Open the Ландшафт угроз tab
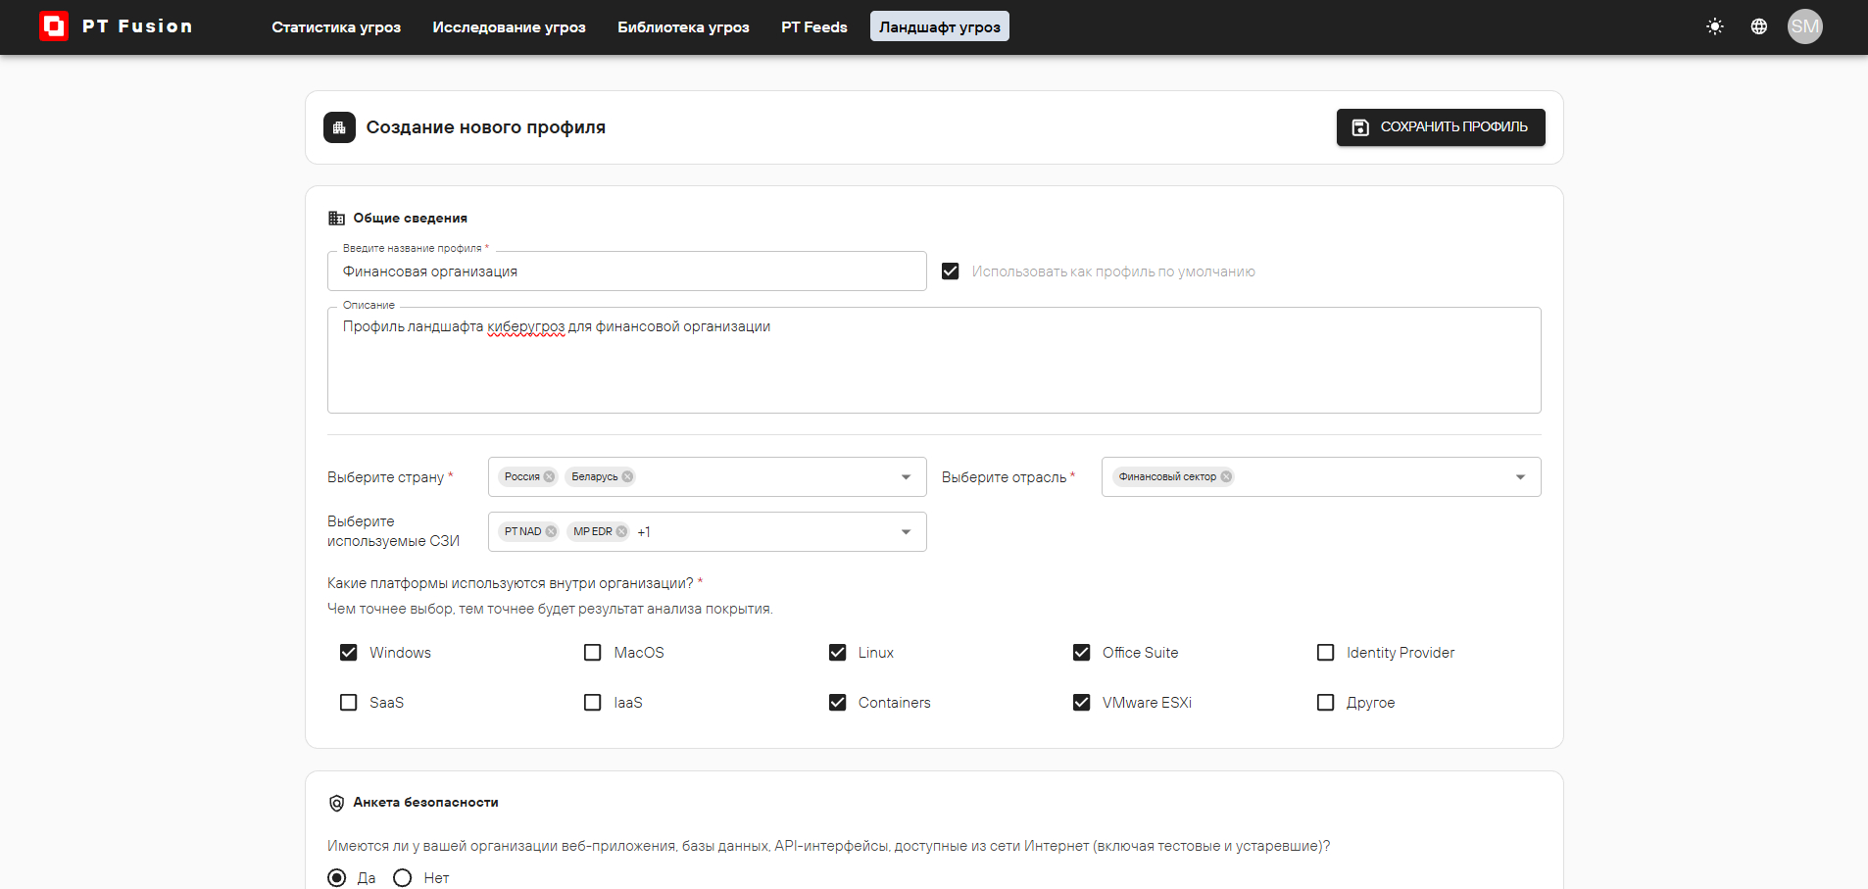This screenshot has height=889, width=1868. [939, 27]
